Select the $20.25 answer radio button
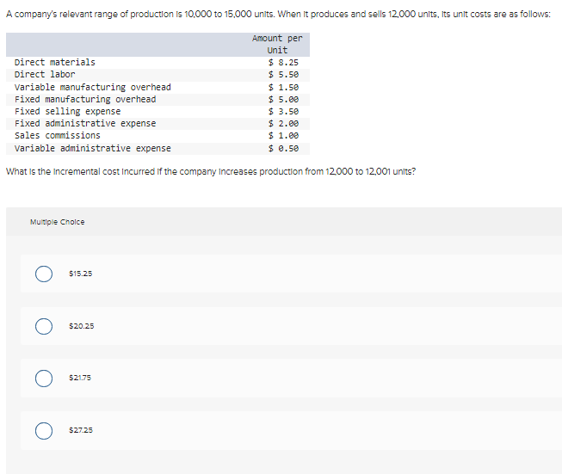 click(x=44, y=326)
